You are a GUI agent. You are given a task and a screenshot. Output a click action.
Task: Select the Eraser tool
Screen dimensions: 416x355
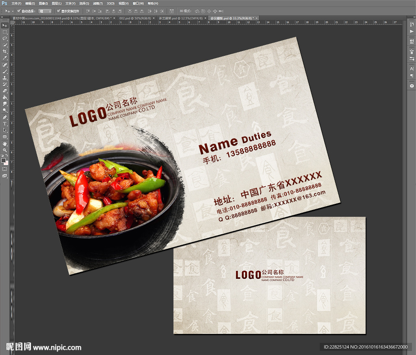point(5,91)
